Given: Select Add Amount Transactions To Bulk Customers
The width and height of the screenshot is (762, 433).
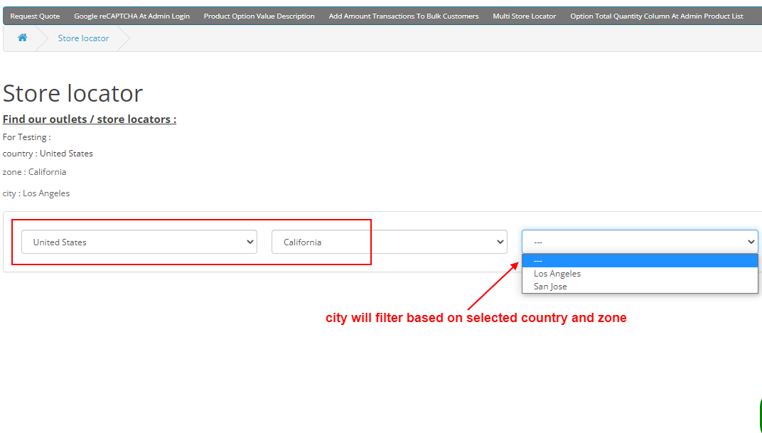Looking at the screenshot, I should tap(403, 15).
